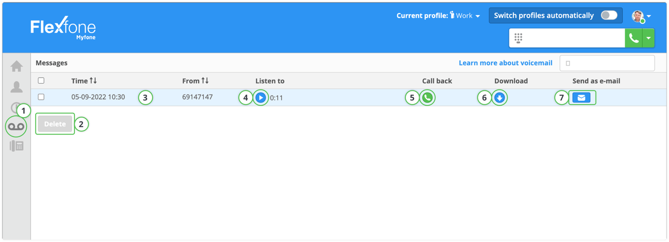Open Learn more about voicemail link
Image resolution: width=669 pixels, height=242 pixels.
pyautogui.click(x=505, y=63)
